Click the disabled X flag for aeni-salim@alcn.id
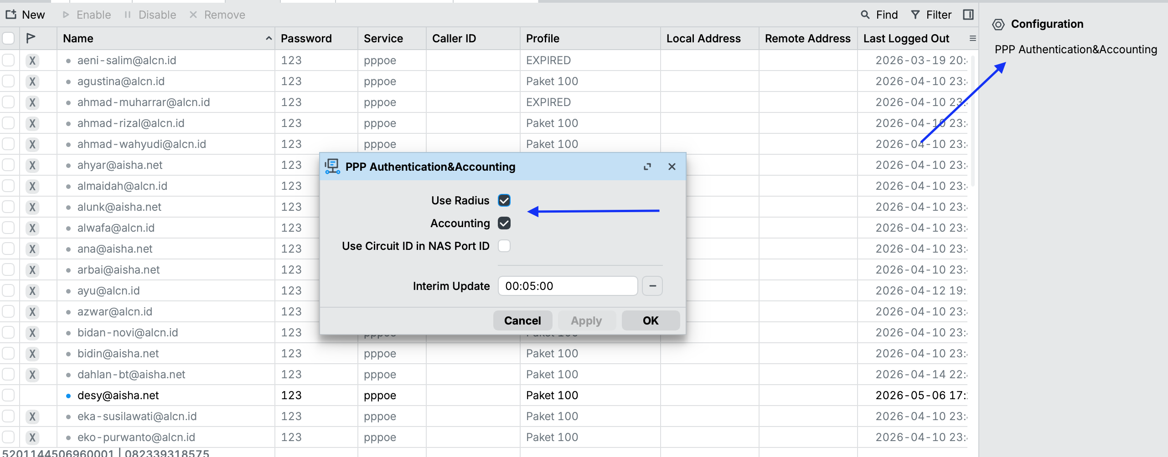 click(x=32, y=60)
